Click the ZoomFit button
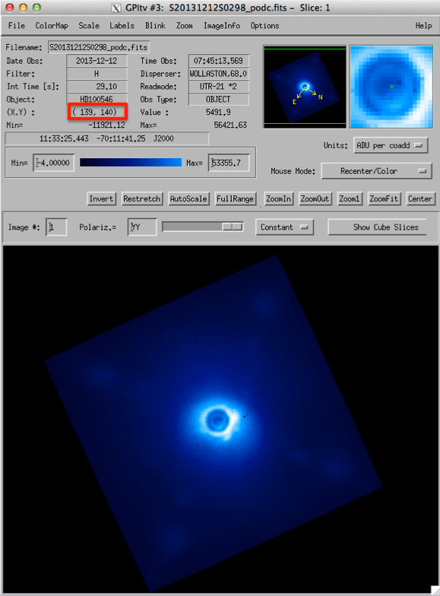This screenshot has width=440, height=596. click(385, 199)
